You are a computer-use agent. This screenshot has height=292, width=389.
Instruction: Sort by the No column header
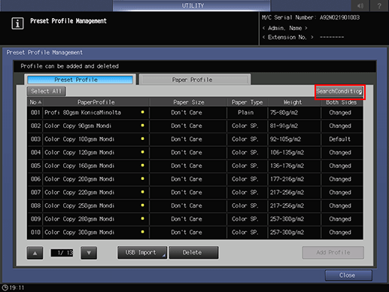coord(35,102)
